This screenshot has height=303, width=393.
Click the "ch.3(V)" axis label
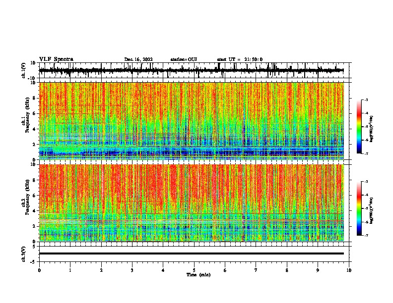click(x=24, y=254)
